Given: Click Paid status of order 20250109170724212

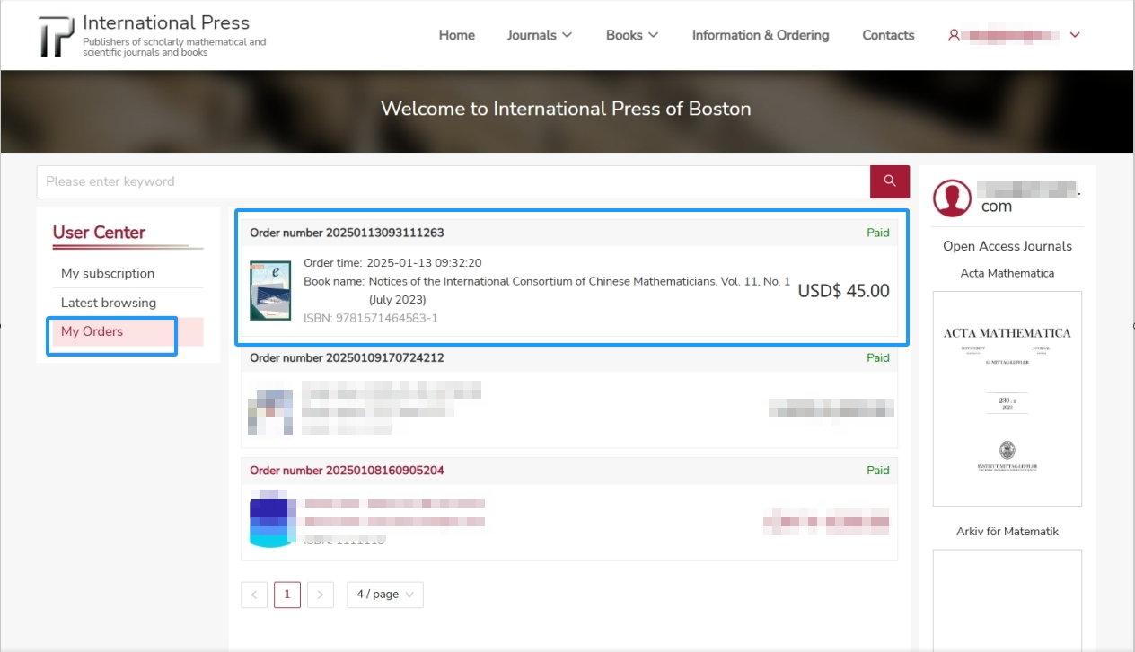Looking at the screenshot, I should click(x=878, y=357).
